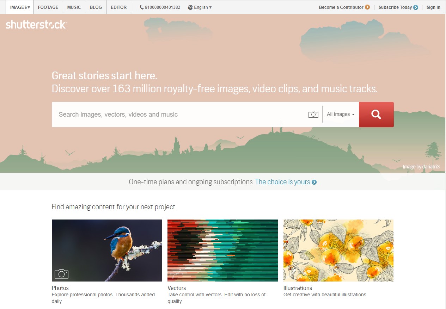
Task: Click the camera icon on the Photos thumbnail
Action: coord(61,273)
